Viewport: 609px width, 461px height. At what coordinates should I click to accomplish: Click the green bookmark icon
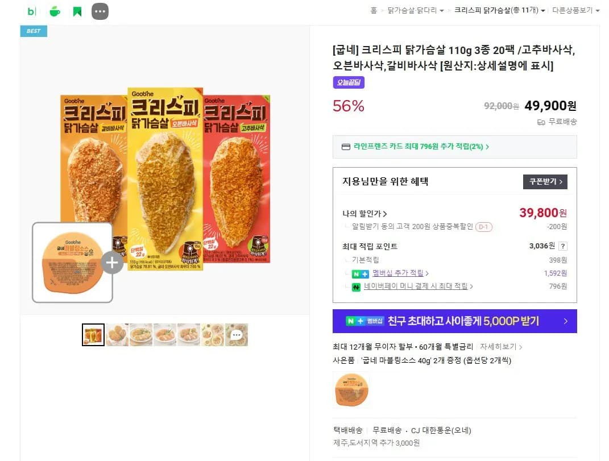coord(77,11)
